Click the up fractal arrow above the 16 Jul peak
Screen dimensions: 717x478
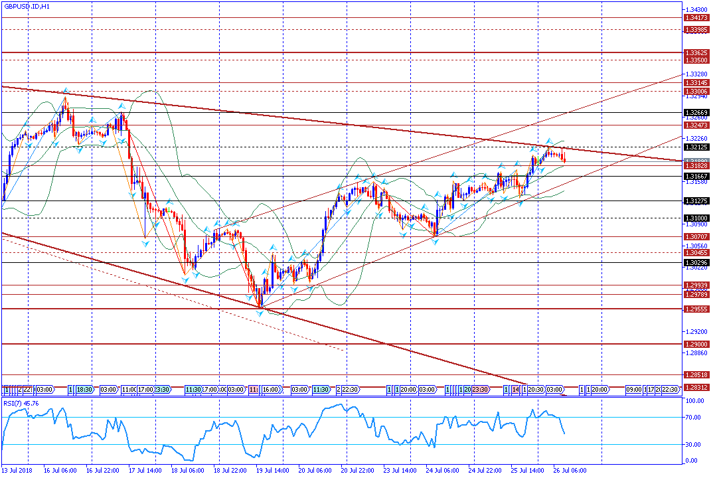(66, 90)
